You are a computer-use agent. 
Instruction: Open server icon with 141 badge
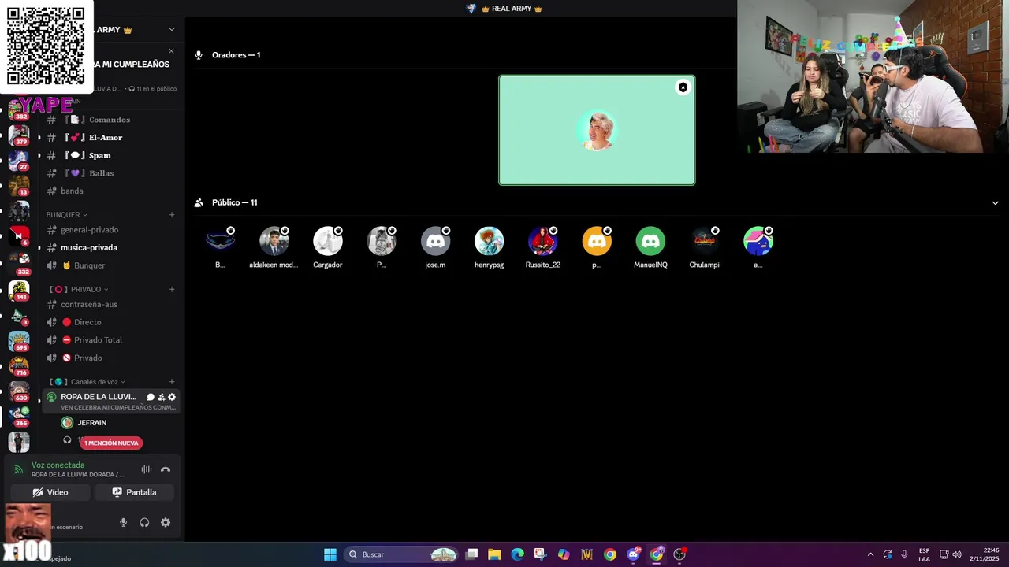click(x=19, y=290)
